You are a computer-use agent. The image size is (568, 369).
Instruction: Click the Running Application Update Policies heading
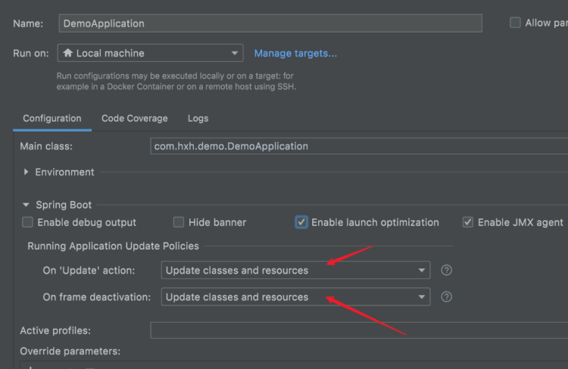coord(113,246)
